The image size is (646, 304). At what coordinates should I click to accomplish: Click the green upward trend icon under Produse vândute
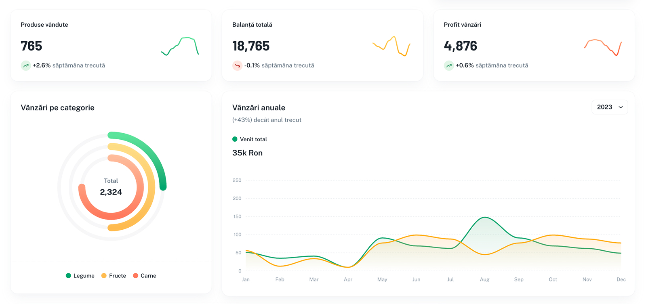26,65
